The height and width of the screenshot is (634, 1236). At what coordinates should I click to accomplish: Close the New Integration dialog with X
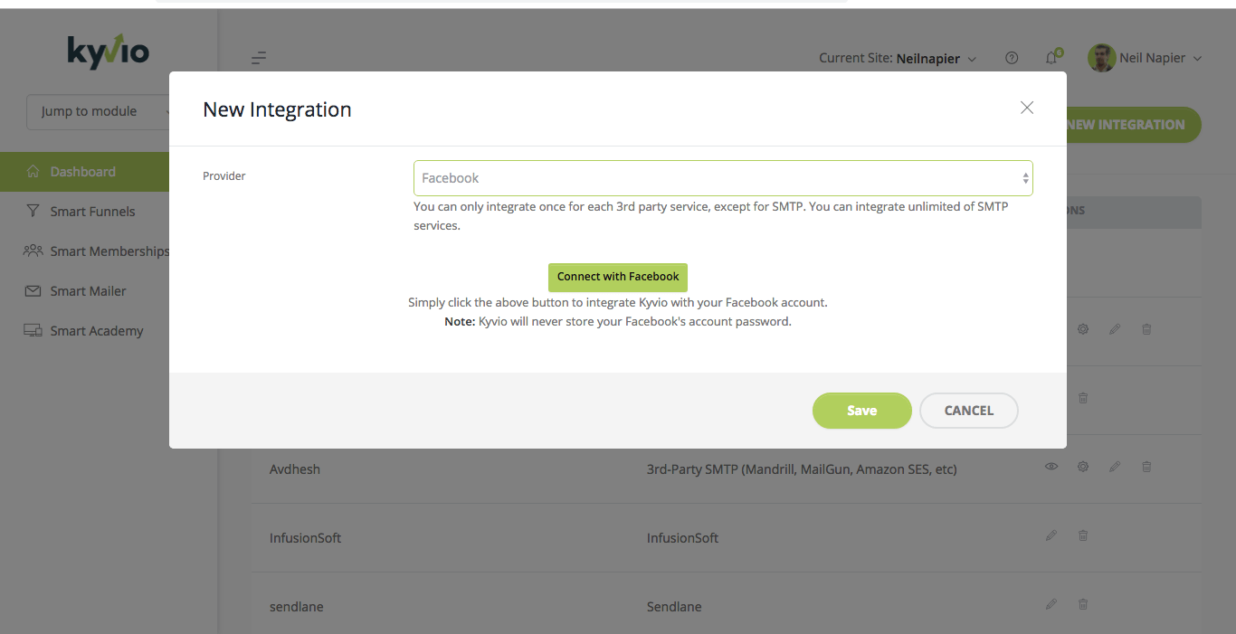coord(1027,108)
